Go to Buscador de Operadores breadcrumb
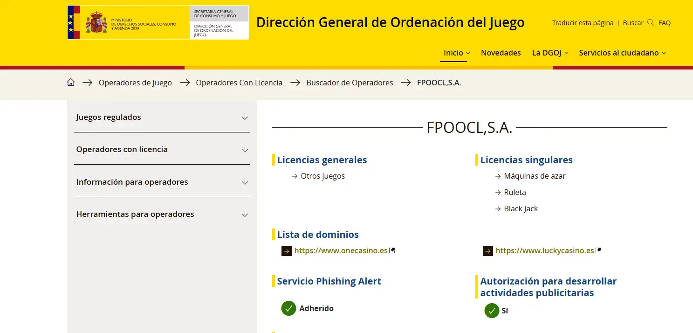The height and width of the screenshot is (333, 693). pyautogui.click(x=350, y=83)
